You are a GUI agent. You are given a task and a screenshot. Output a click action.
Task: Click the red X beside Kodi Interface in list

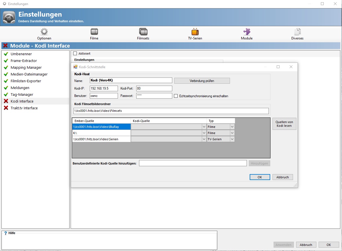click(x=6, y=101)
